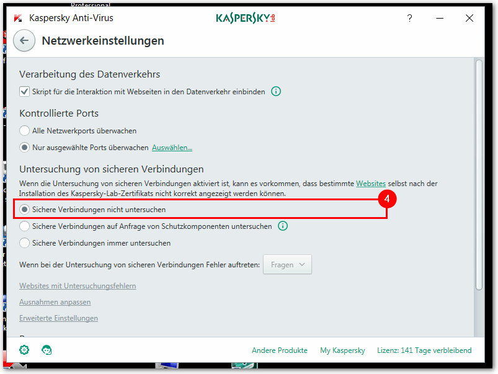Click the 'Netzwerkeinstellungen' heading

[103, 41]
